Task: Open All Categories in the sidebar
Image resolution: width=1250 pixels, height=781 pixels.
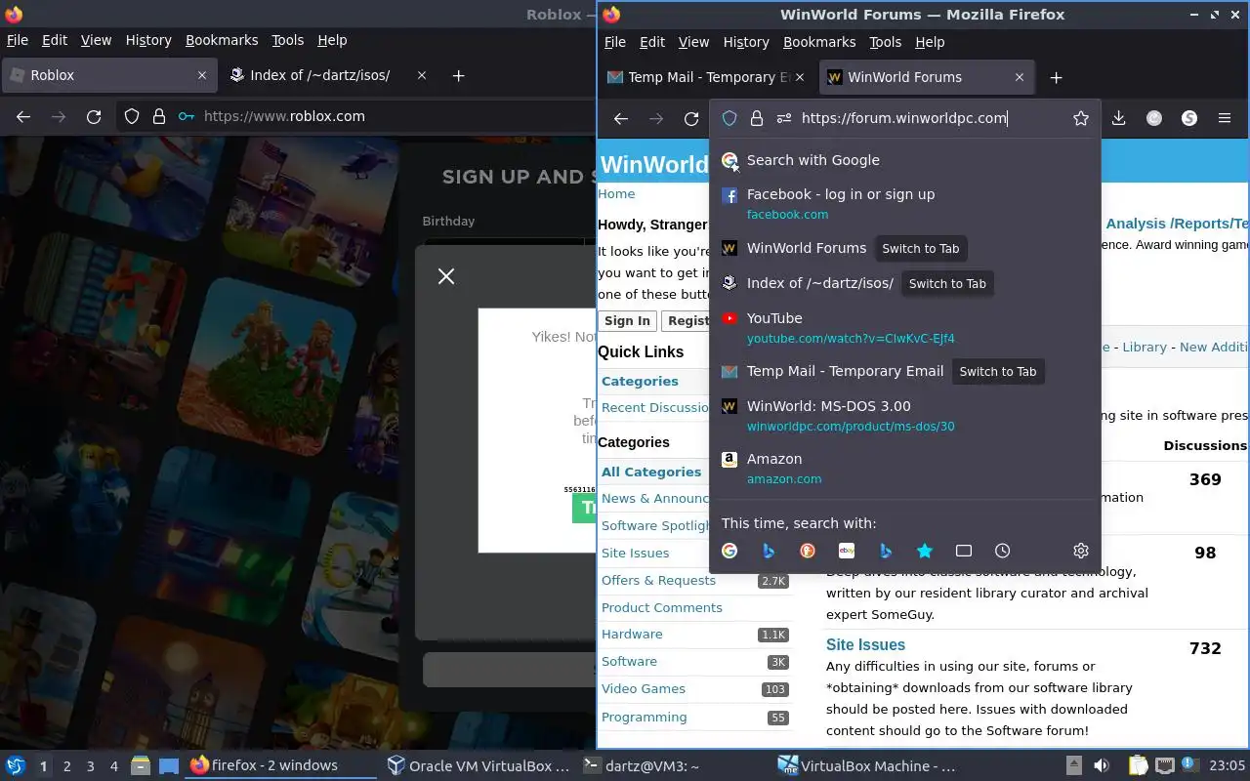Action: [x=651, y=472]
